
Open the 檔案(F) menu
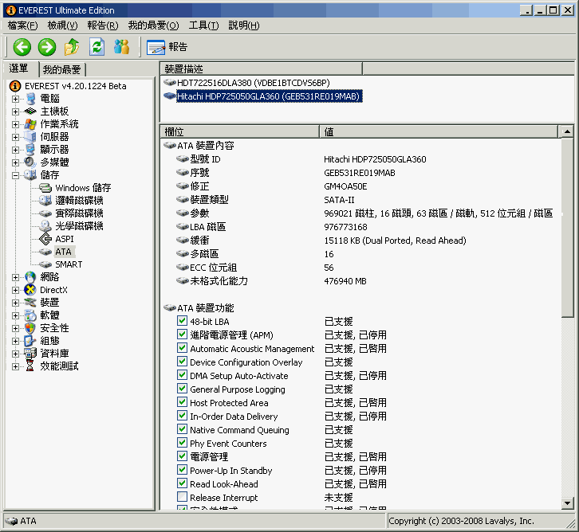pyautogui.click(x=23, y=25)
